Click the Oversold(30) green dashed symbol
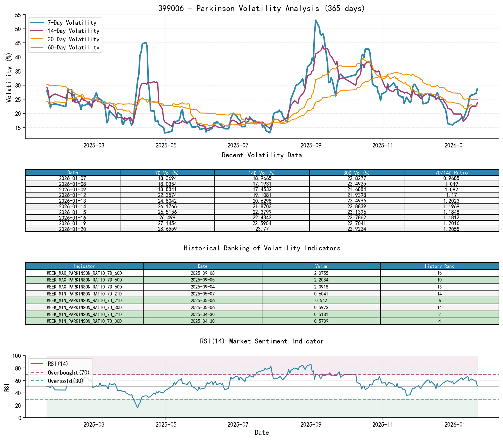The height and width of the screenshot is (440, 503). coord(38,381)
